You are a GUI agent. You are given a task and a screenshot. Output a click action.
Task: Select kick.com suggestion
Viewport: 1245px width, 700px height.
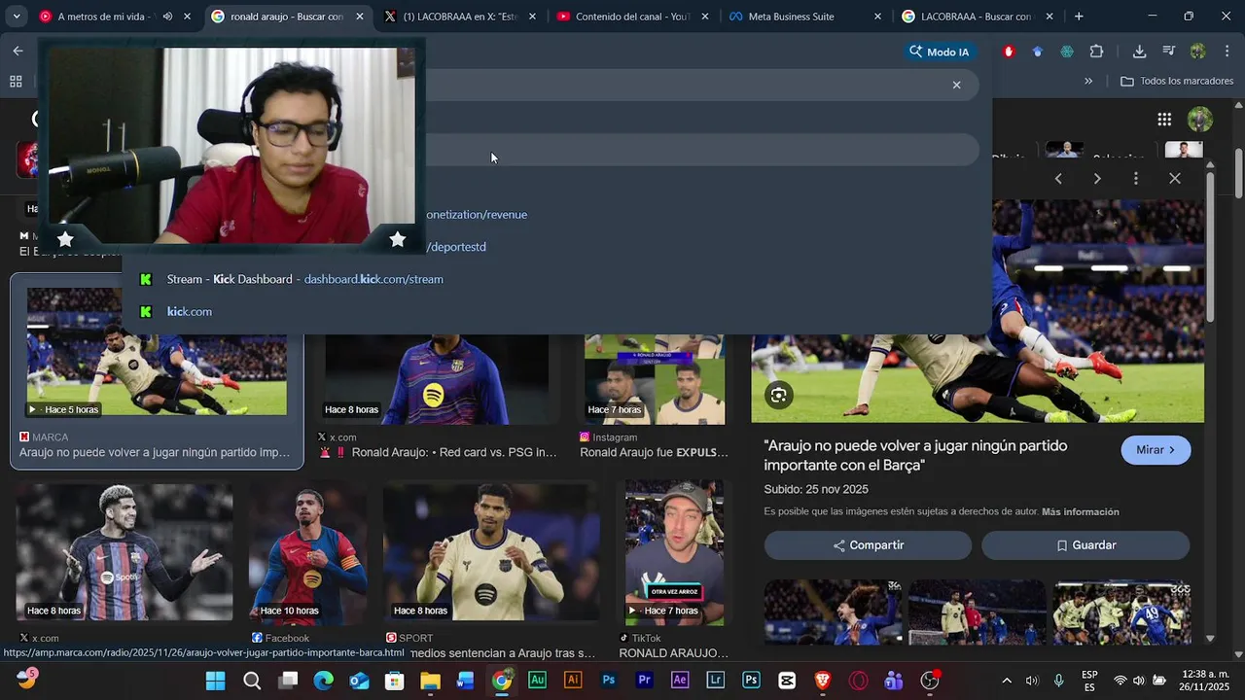[x=555, y=311]
